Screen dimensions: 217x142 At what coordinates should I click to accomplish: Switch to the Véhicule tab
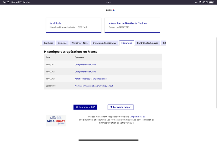(62, 43)
